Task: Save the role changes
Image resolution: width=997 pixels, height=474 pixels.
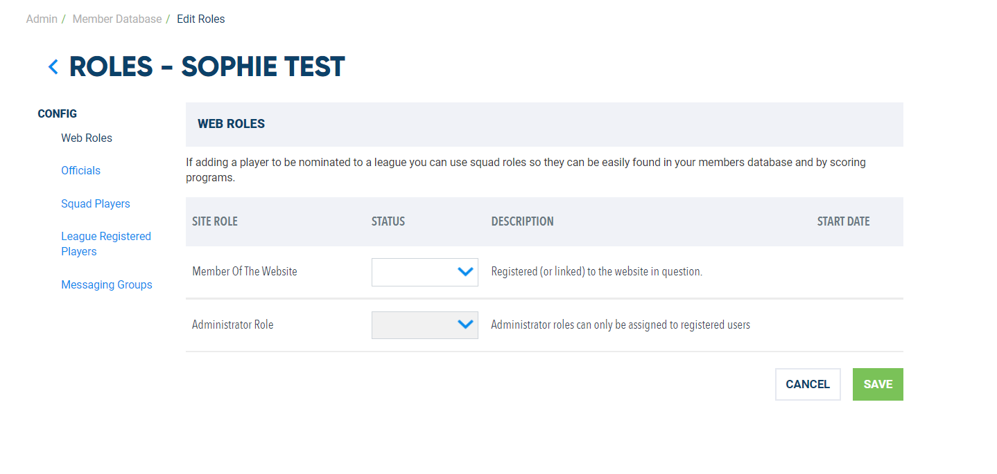Action: click(878, 384)
